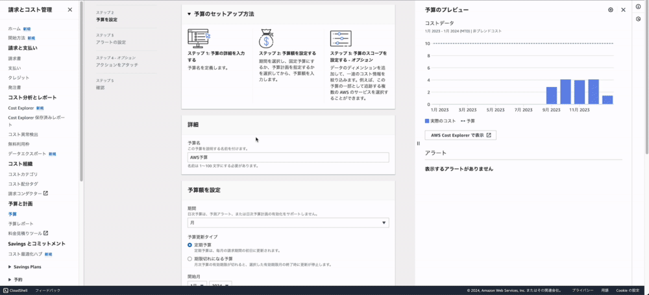The height and width of the screenshot is (295, 649).
Task: Click the page scrollbar at far right
Action: (647, 77)
